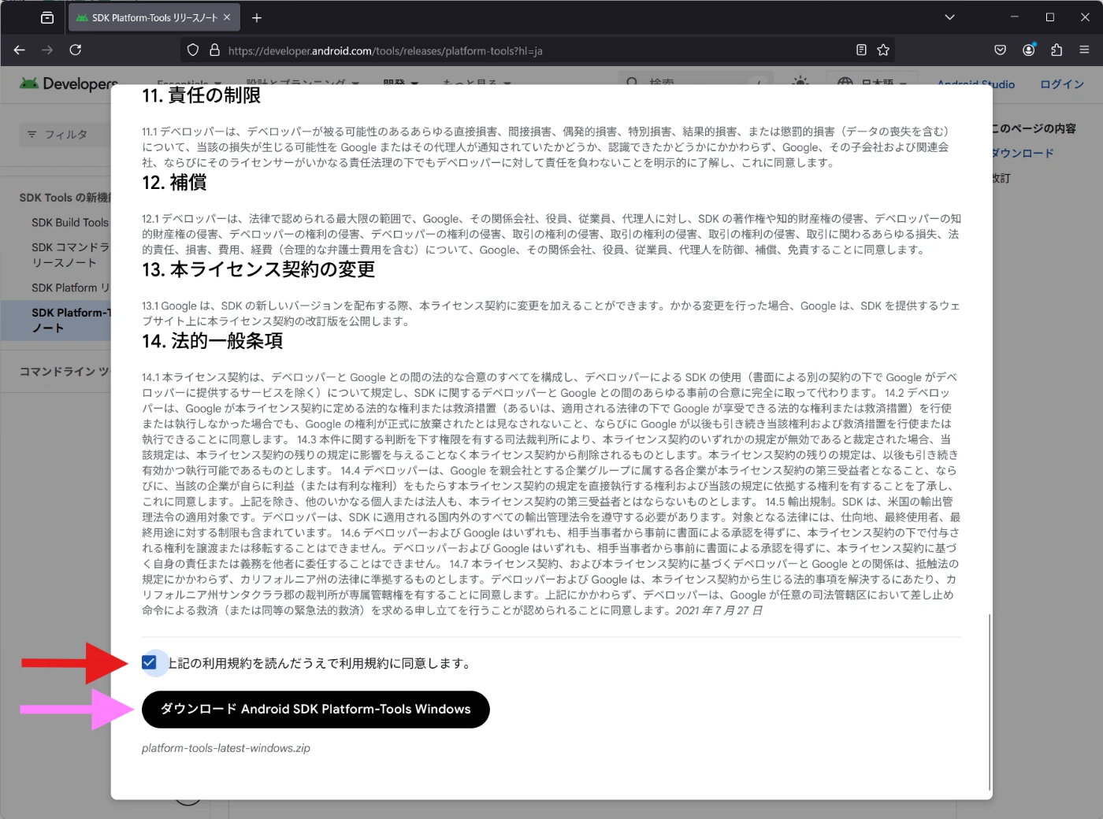
Task: Click the license dialog scrollbar thumb
Action: point(990,702)
